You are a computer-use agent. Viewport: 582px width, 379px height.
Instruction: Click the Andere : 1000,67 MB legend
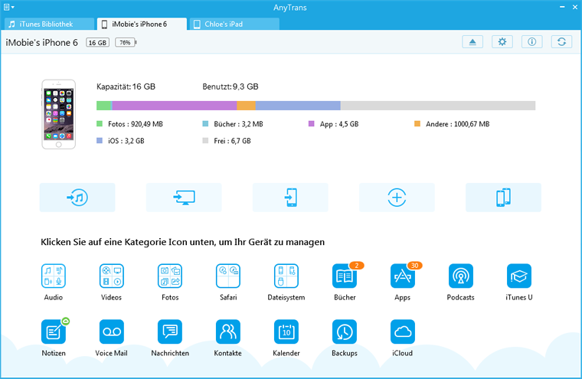point(452,124)
